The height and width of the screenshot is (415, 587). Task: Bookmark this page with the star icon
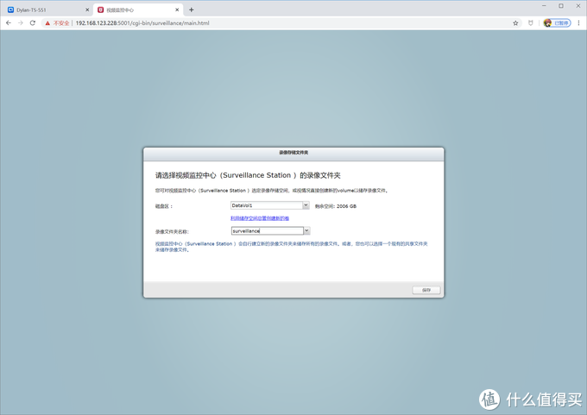pyautogui.click(x=515, y=23)
